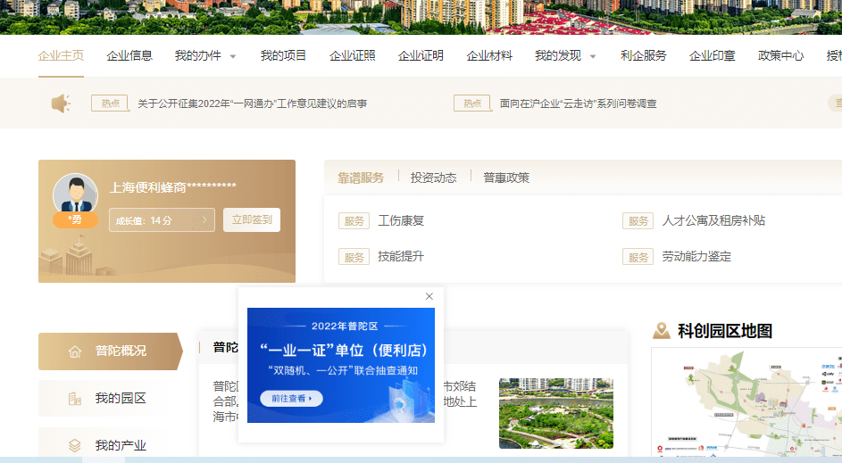
Task: Open the 工伤康复 service link
Action: [x=401, y=220]
